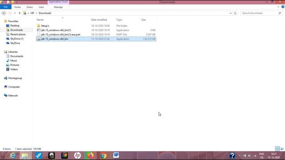Open the recent locations dropdown arrow
285x160 pixels.
click(x=15, y=13)
